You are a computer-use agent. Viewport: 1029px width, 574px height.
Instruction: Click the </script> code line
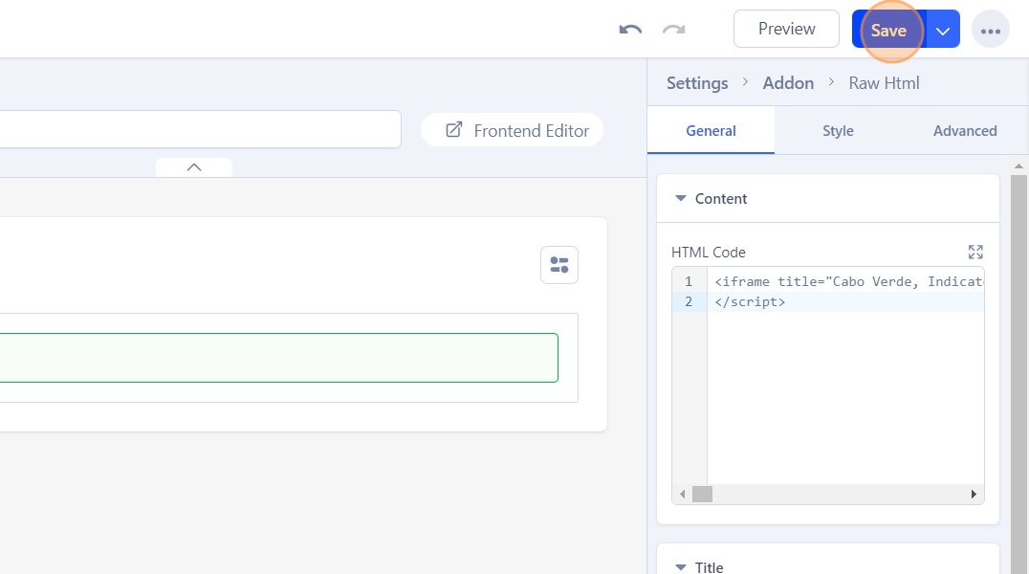coord(750,302)
